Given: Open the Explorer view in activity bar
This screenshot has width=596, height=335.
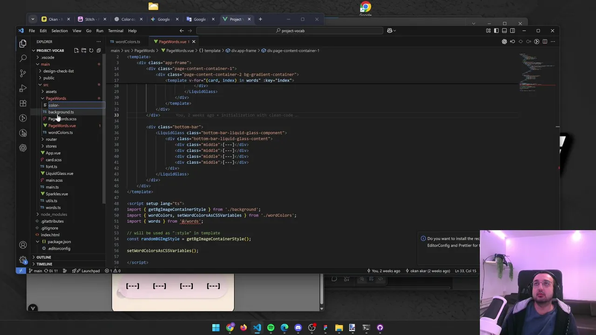Looking at the screenshot, I should tap(23, 44).
